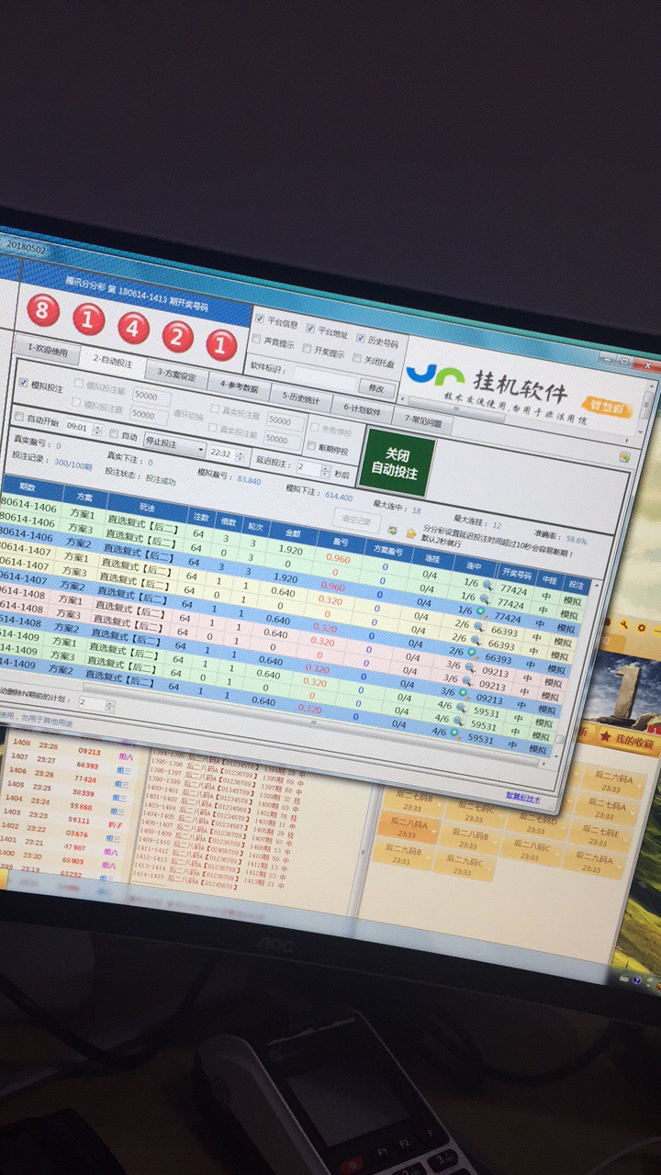
Task: Click the 连中 column header
Action: pos(474,566)
